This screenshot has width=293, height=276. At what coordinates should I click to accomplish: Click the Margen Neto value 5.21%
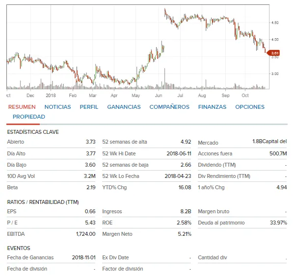tap(185, 234)
